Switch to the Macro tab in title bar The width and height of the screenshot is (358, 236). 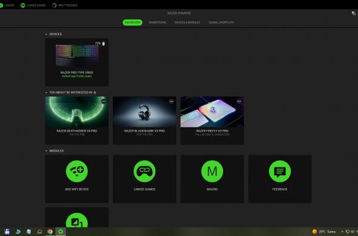pyautogui.click(x=7, y=5)
